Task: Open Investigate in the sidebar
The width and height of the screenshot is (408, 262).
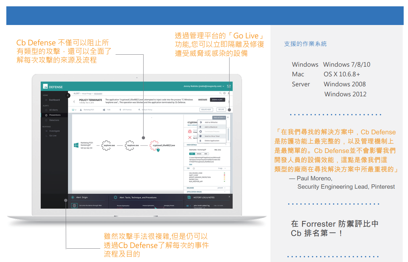Action: tap(54, 131)
